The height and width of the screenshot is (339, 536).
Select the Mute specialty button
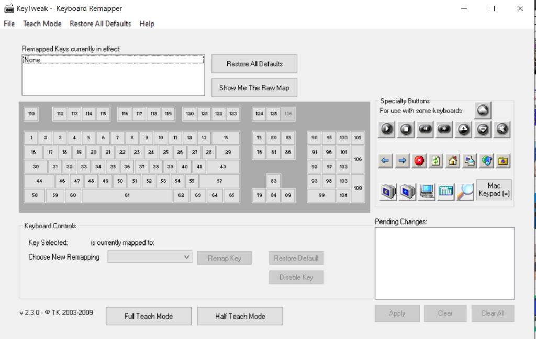pyautogui.click(x=501, y=129)
